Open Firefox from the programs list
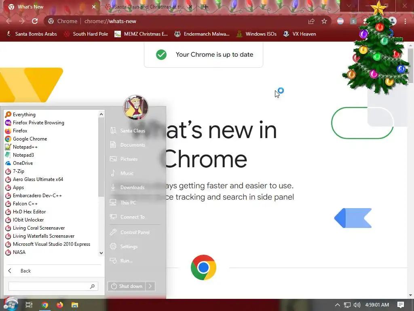Viewport: 414px width, 311px height. [x=51, y=131]
